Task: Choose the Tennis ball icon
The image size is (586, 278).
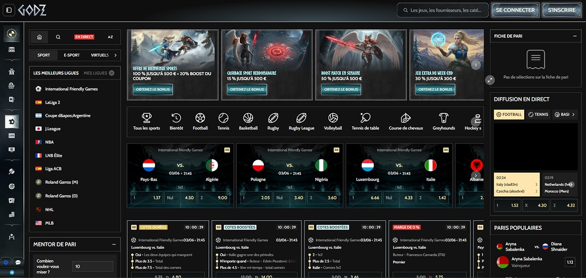Action: coord(223,118)
